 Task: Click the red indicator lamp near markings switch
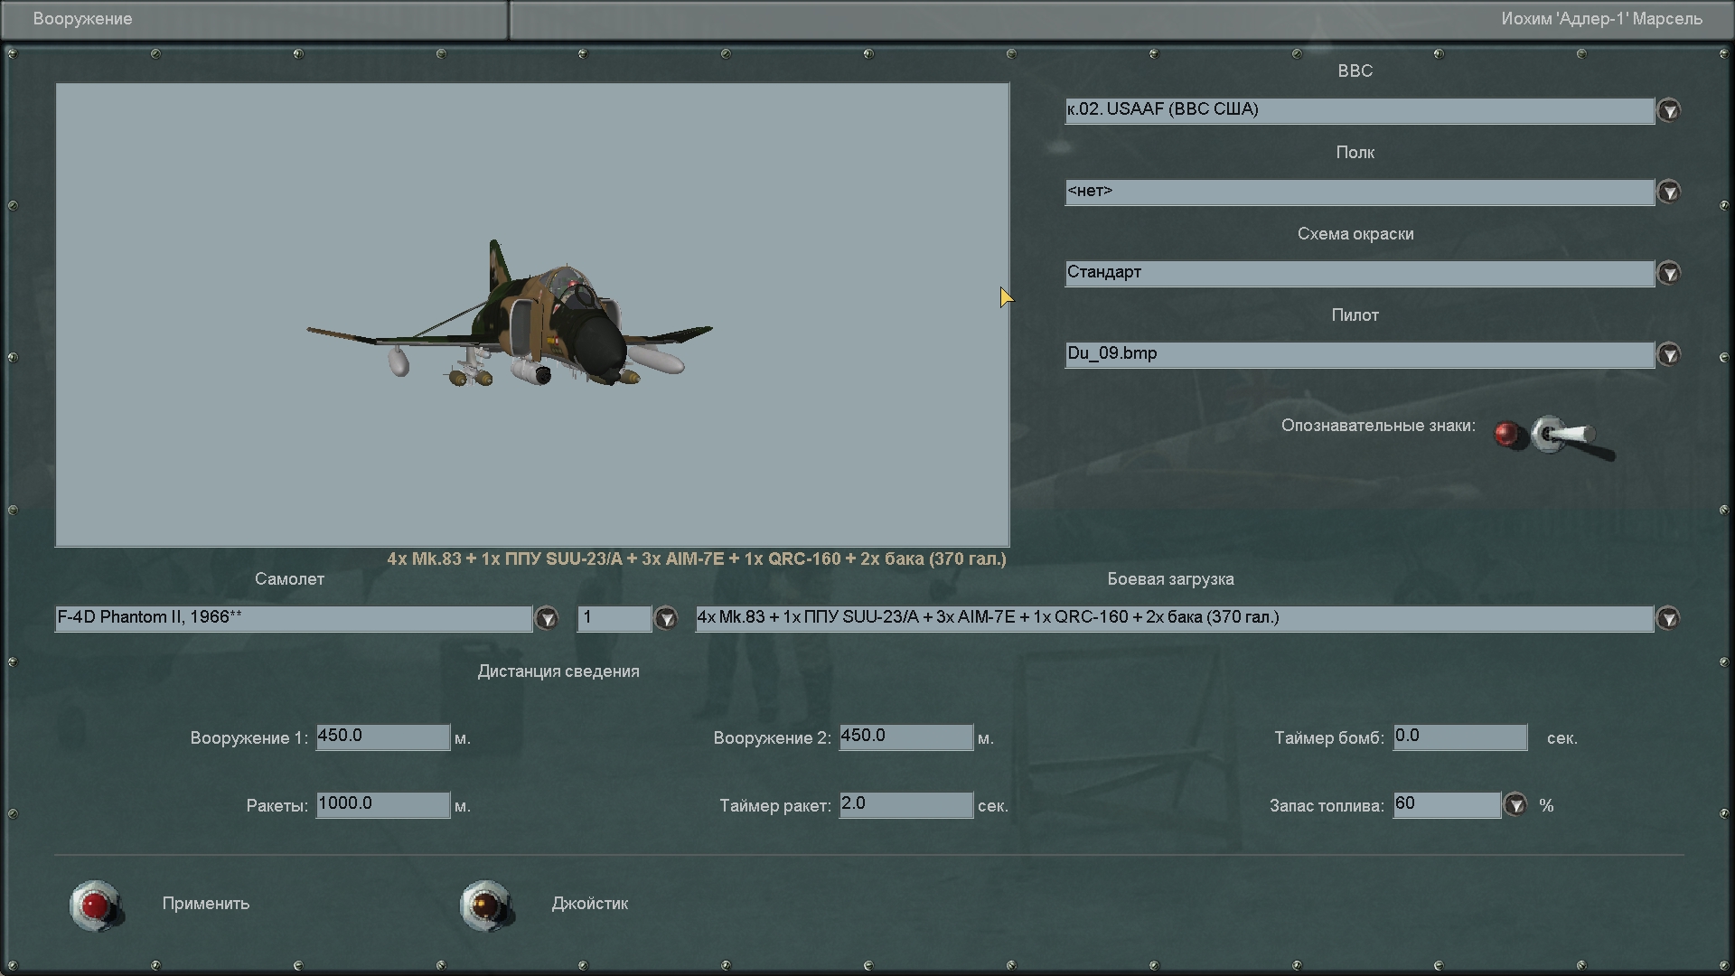[x=1505, y=435]
